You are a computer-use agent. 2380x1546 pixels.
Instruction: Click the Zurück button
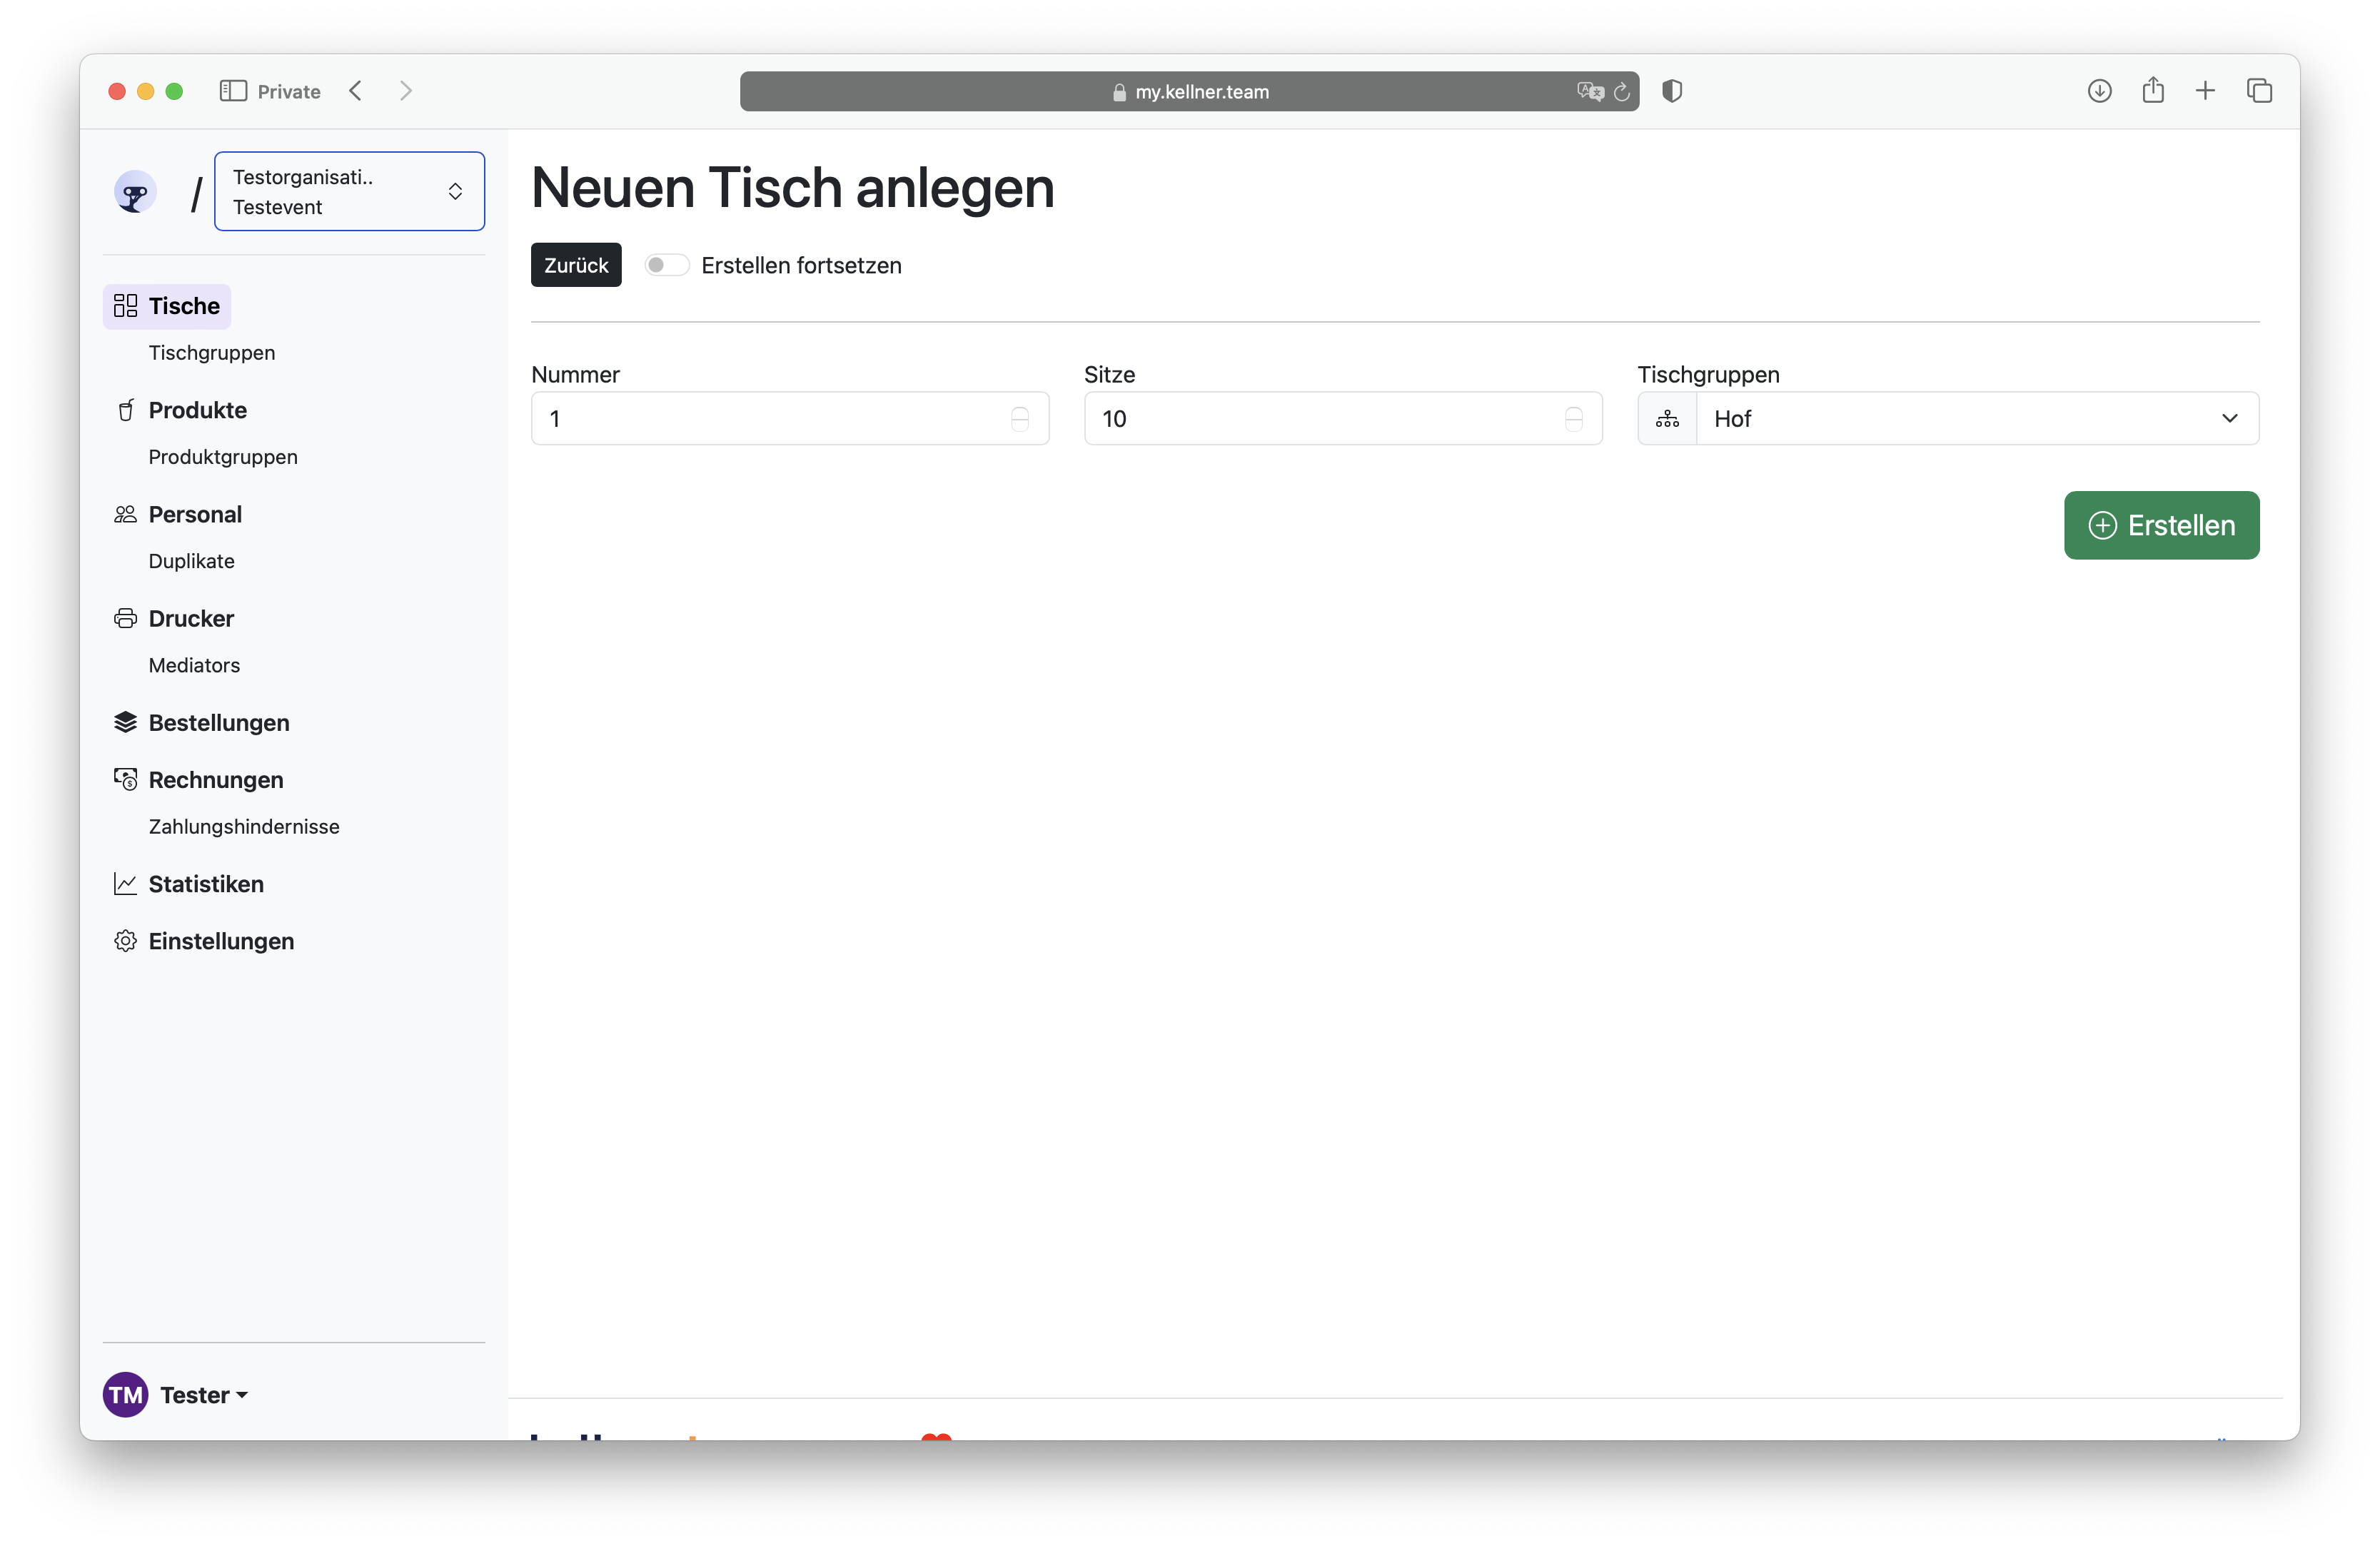pyautogui.click(x=576, y=265)
